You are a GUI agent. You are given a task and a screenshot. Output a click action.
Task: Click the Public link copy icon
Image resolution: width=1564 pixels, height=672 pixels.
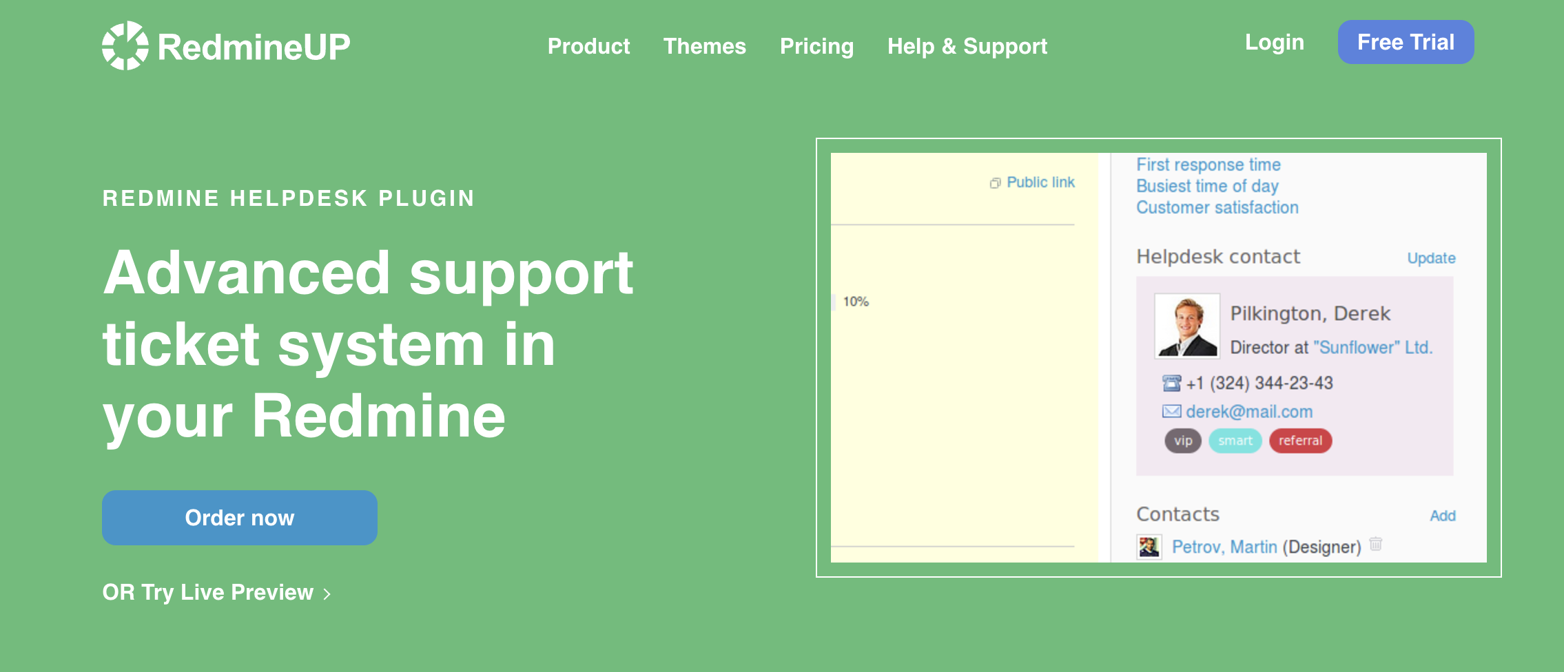995,183
